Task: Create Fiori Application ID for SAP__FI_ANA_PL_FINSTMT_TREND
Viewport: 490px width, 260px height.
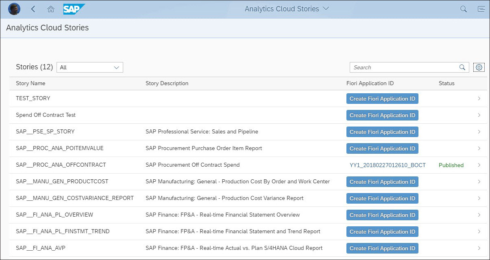Action: [382, 232]
